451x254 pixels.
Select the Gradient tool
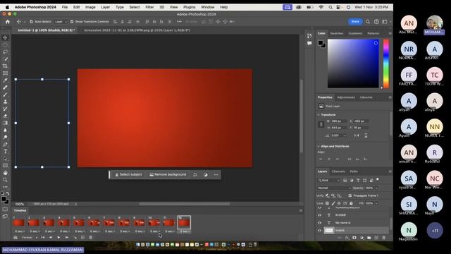[5, 123]
